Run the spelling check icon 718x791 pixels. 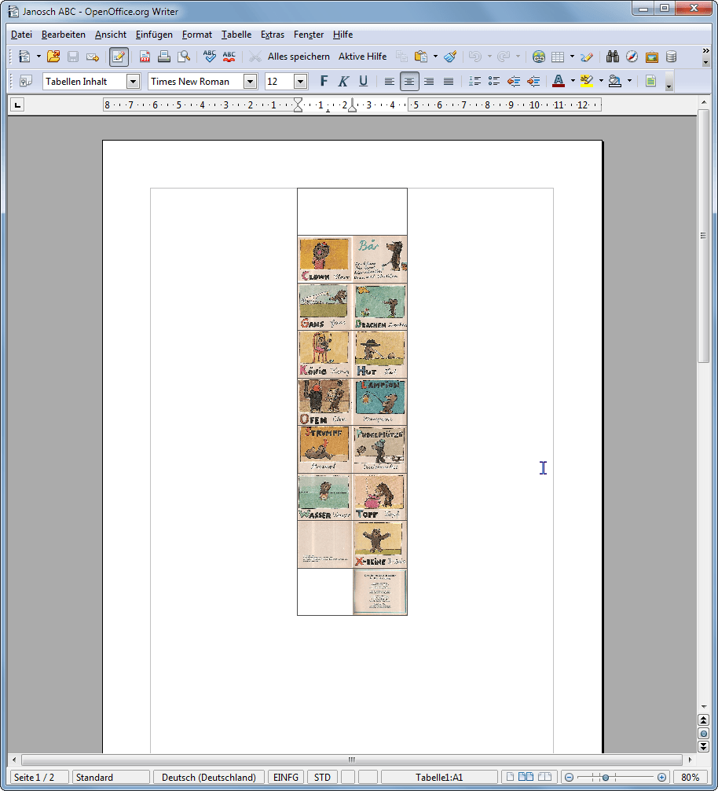pyautogui.click(x=209, y=57)
